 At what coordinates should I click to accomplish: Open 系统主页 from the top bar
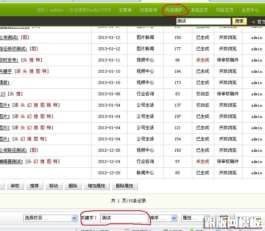(200, 10)
